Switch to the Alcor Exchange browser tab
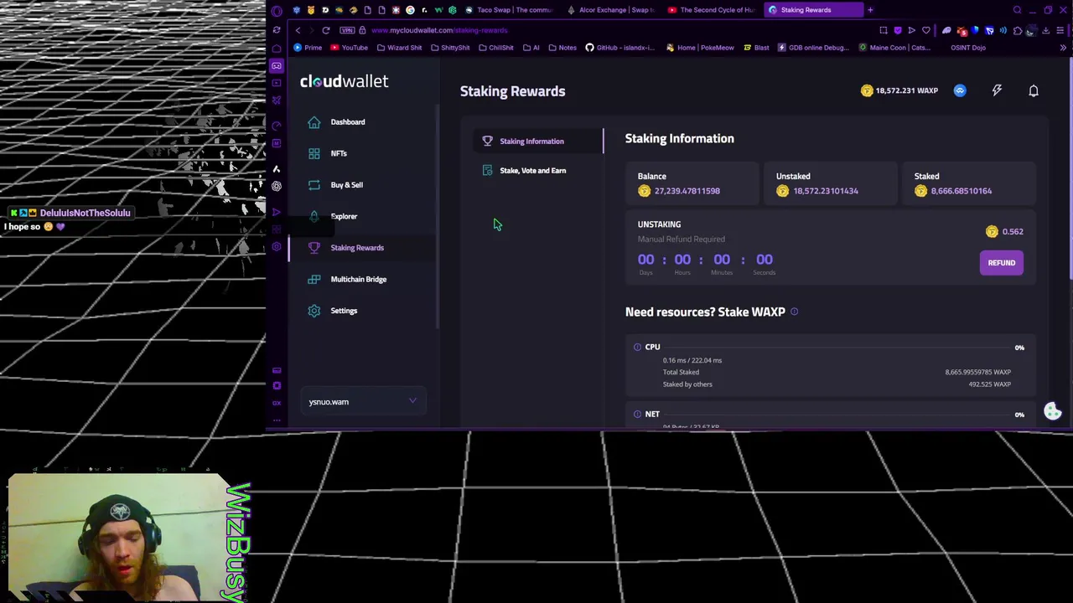 [x=609, y=10]
